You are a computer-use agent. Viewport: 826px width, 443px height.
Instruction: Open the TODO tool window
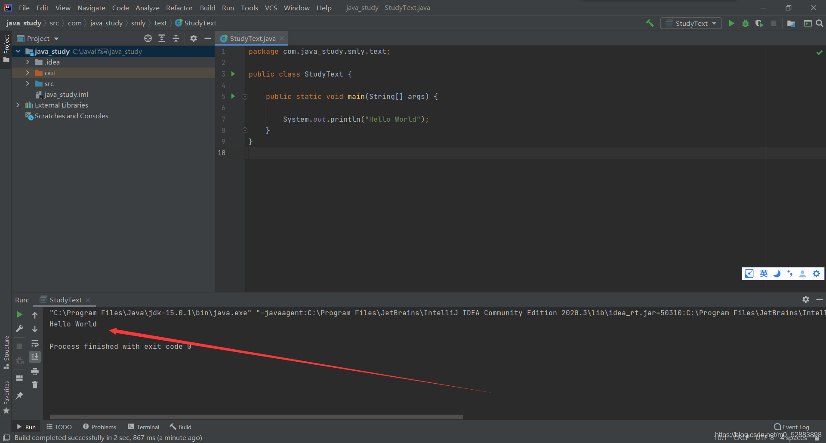coord(59,427)
